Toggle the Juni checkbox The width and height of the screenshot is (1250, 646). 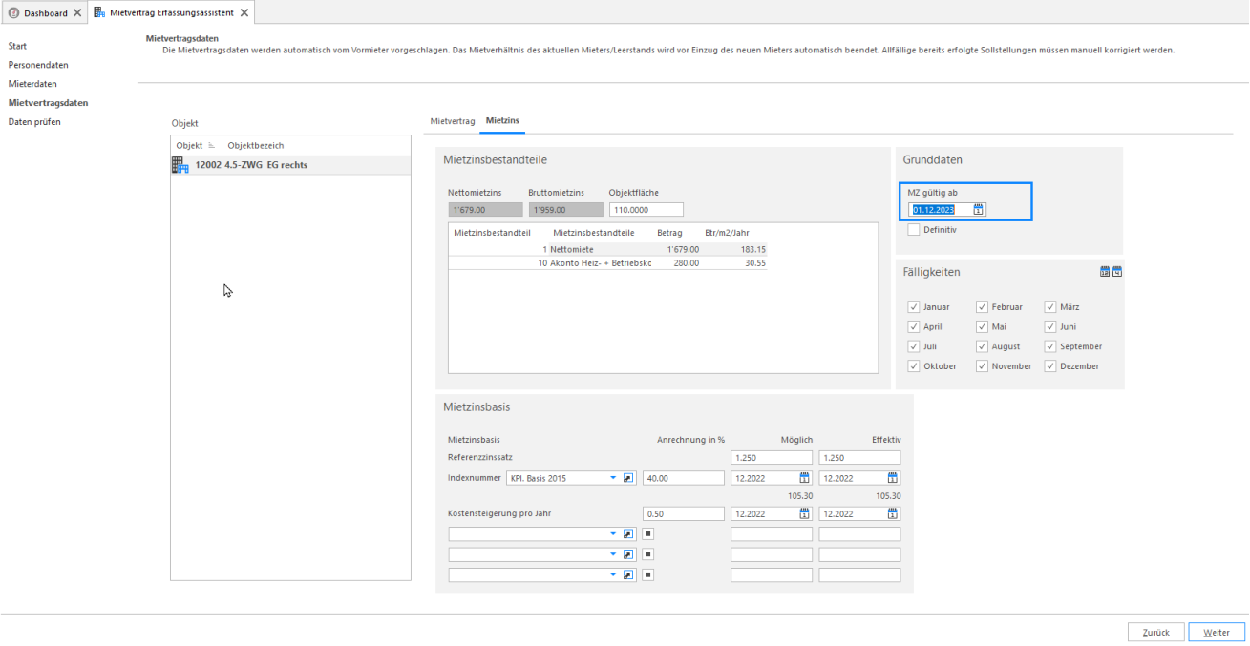tap(1050, 326)
